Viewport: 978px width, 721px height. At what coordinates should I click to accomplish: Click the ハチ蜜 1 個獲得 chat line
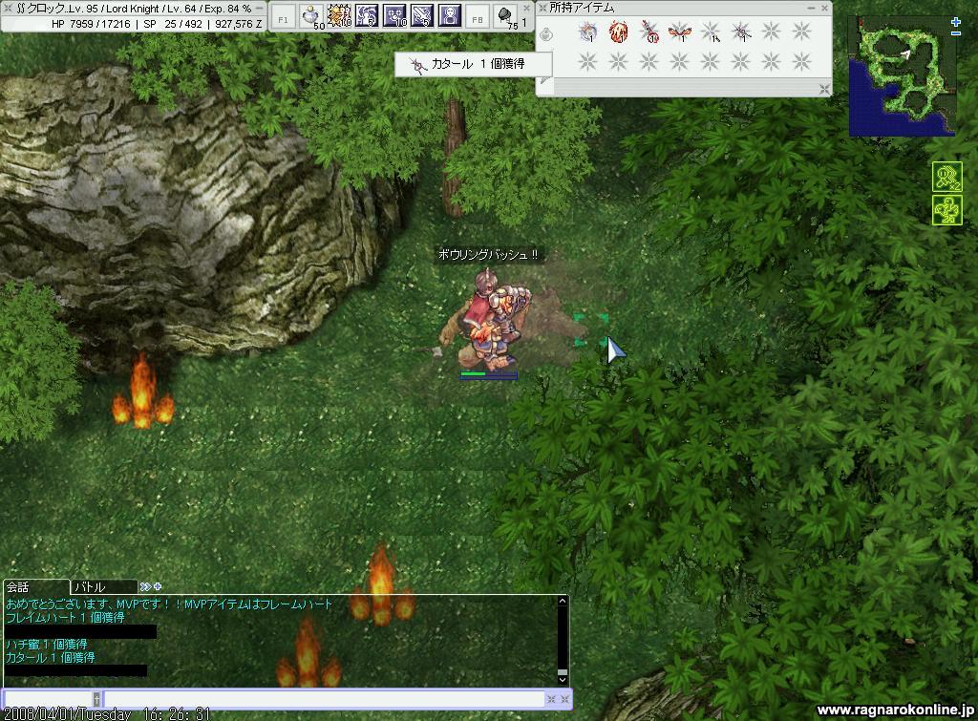click(x=47, y=645)
